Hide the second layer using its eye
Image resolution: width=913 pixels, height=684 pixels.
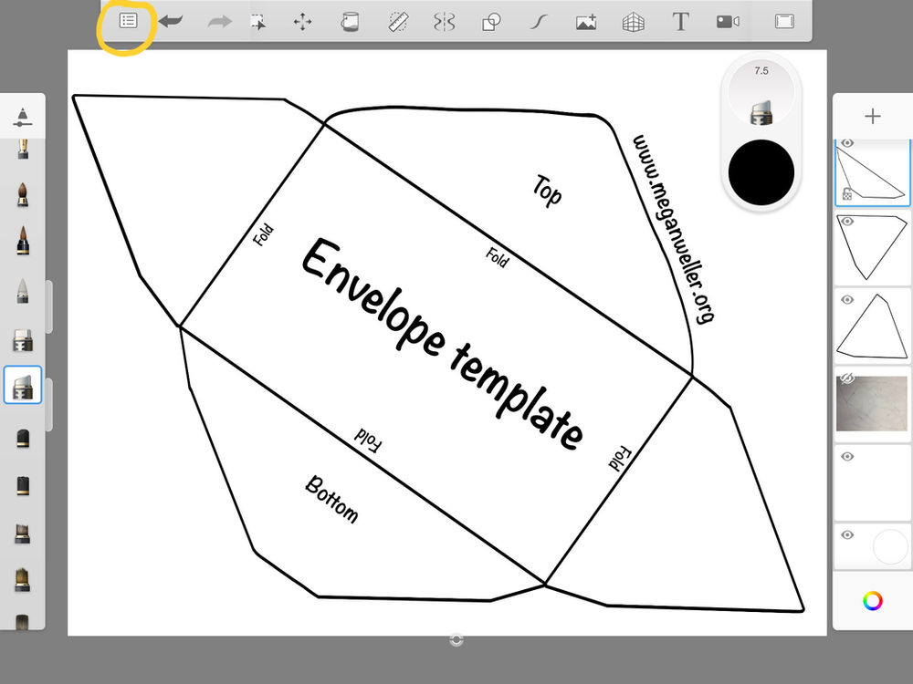(x=848, y=222)
